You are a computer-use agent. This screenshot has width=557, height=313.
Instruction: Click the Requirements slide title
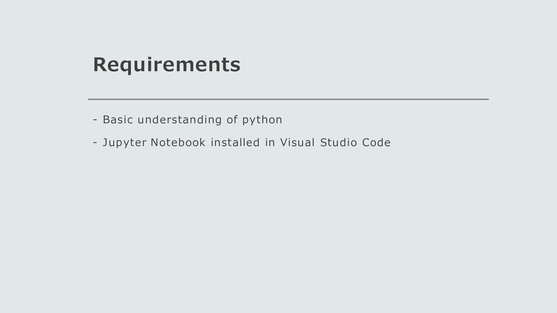[167, 65]
